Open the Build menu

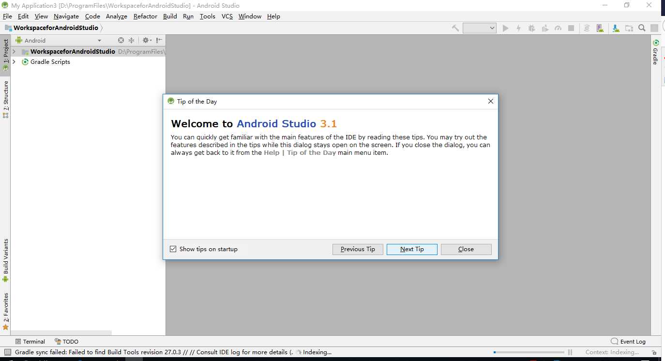170,16
